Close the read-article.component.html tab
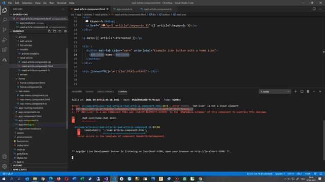This screenshot has width=325, height=182. pyautogui.click(x=107, y=9)
